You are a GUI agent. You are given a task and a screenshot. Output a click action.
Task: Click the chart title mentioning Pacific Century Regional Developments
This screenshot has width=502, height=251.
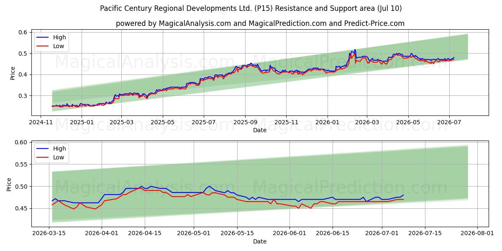[251, 8]
